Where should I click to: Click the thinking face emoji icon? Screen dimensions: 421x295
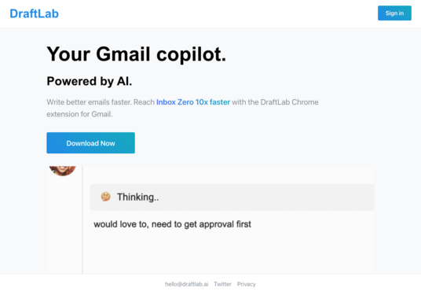(105, 197)
